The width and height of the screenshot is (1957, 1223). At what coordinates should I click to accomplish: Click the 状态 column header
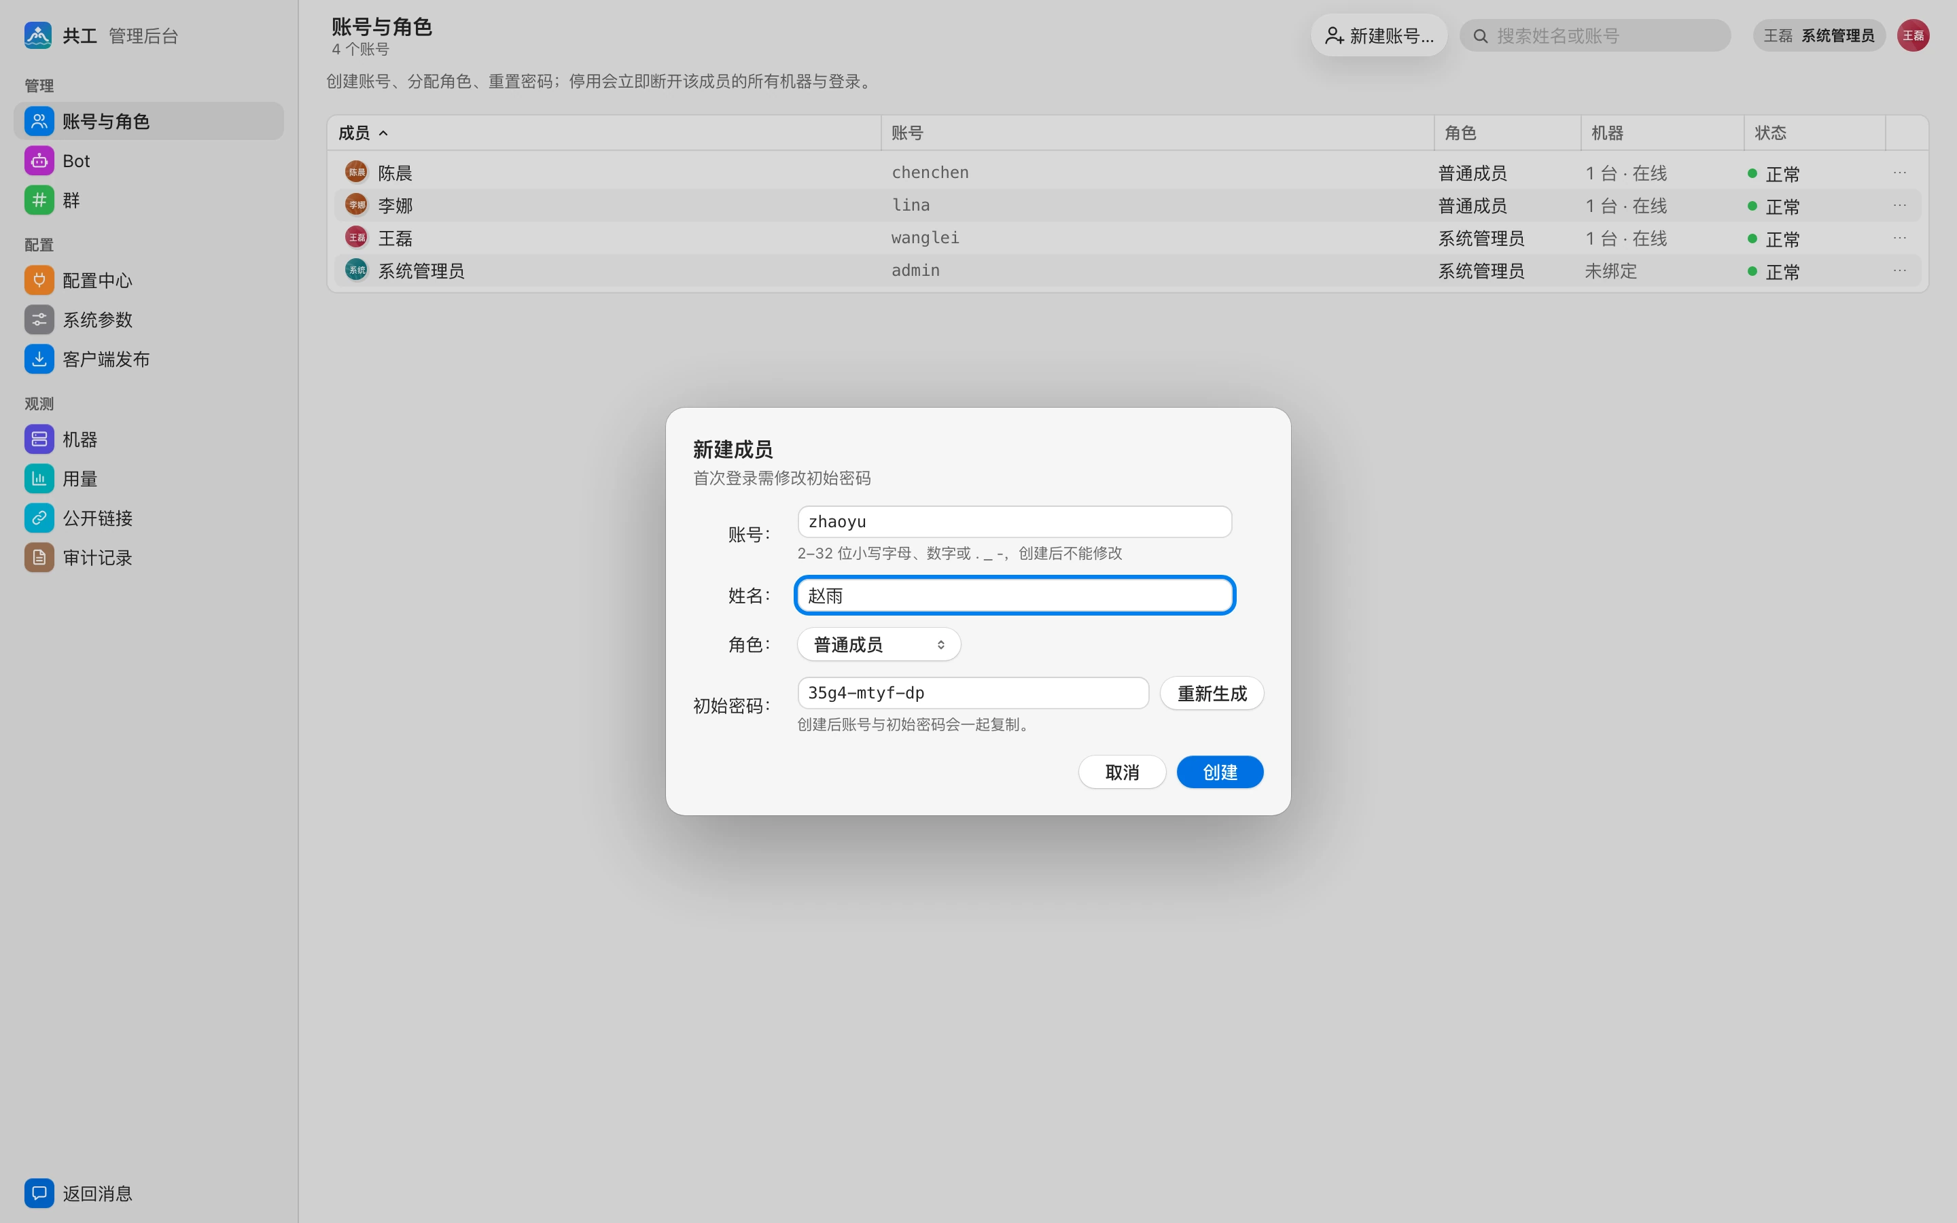pos(1815,132)
